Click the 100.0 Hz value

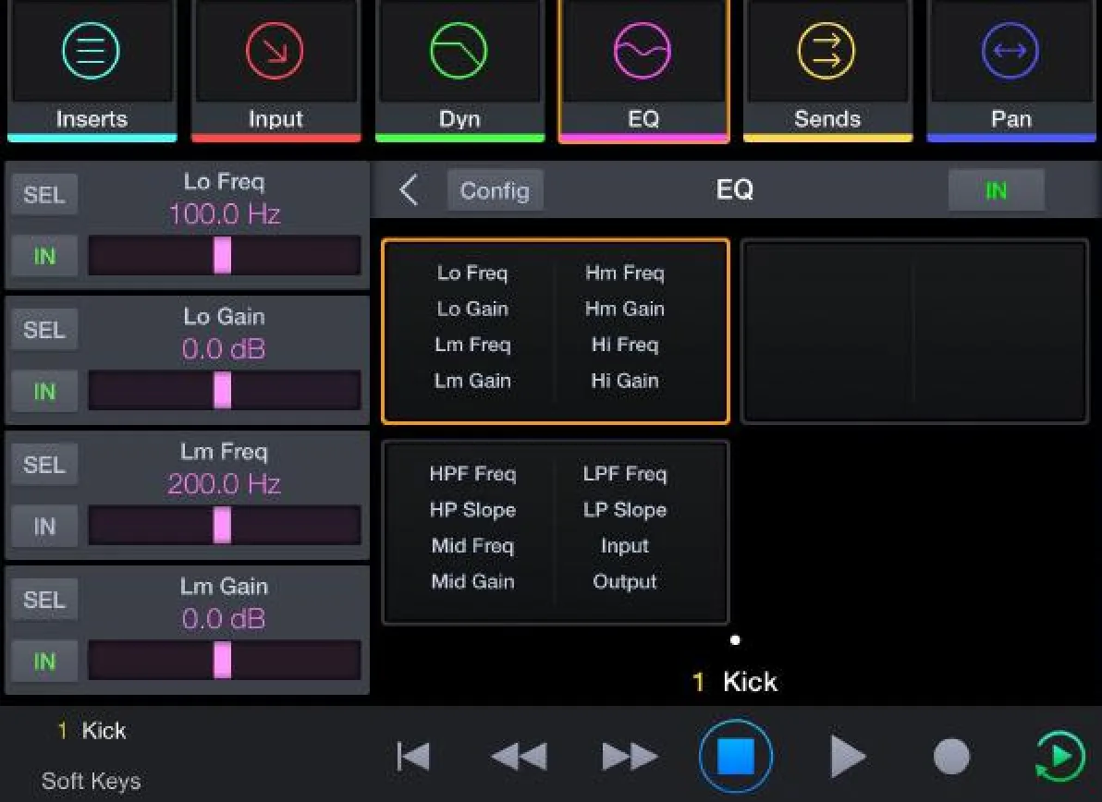click(225, 213)
